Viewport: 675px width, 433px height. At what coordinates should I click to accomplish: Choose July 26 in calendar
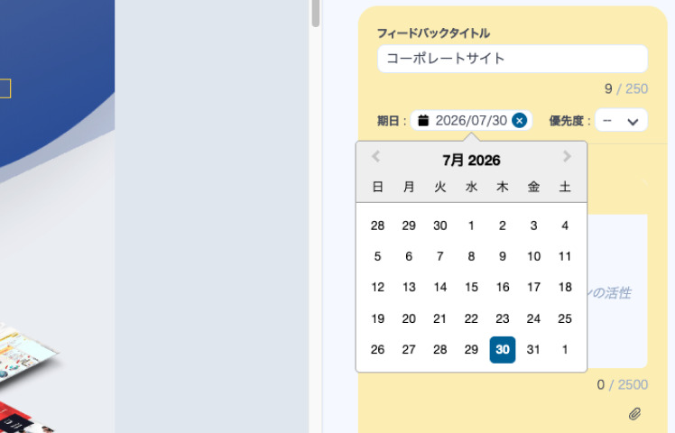pyautogui.click(x=377, y=349)
